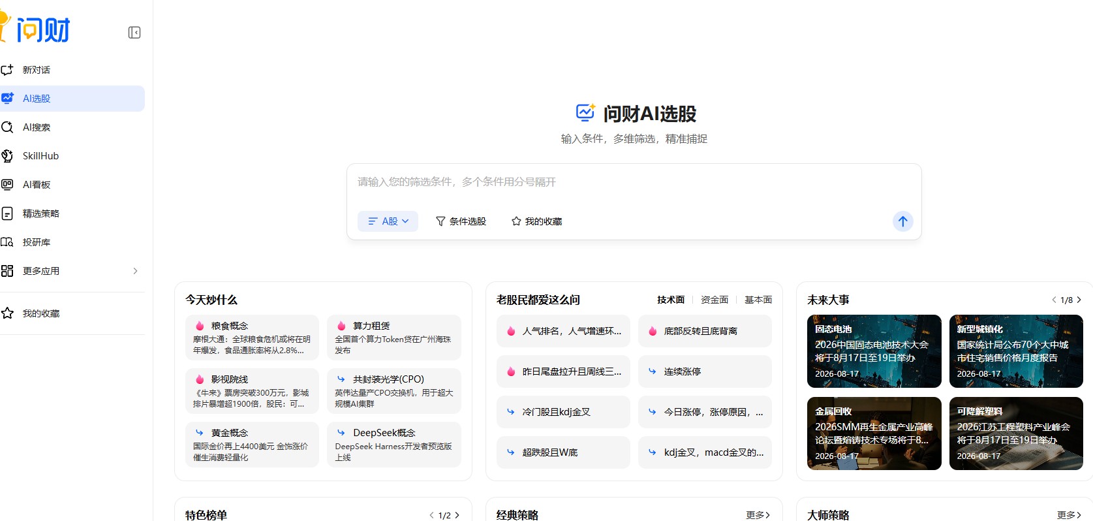Go to previous page of 未来大事
The height and width of the screenshot is (521, 1093).
pos(1054,300)
